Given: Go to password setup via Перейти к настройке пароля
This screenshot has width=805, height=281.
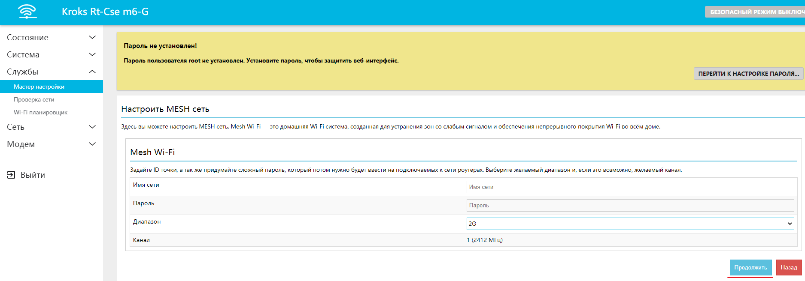Looking at the screenshot, I should coord(748,74).
